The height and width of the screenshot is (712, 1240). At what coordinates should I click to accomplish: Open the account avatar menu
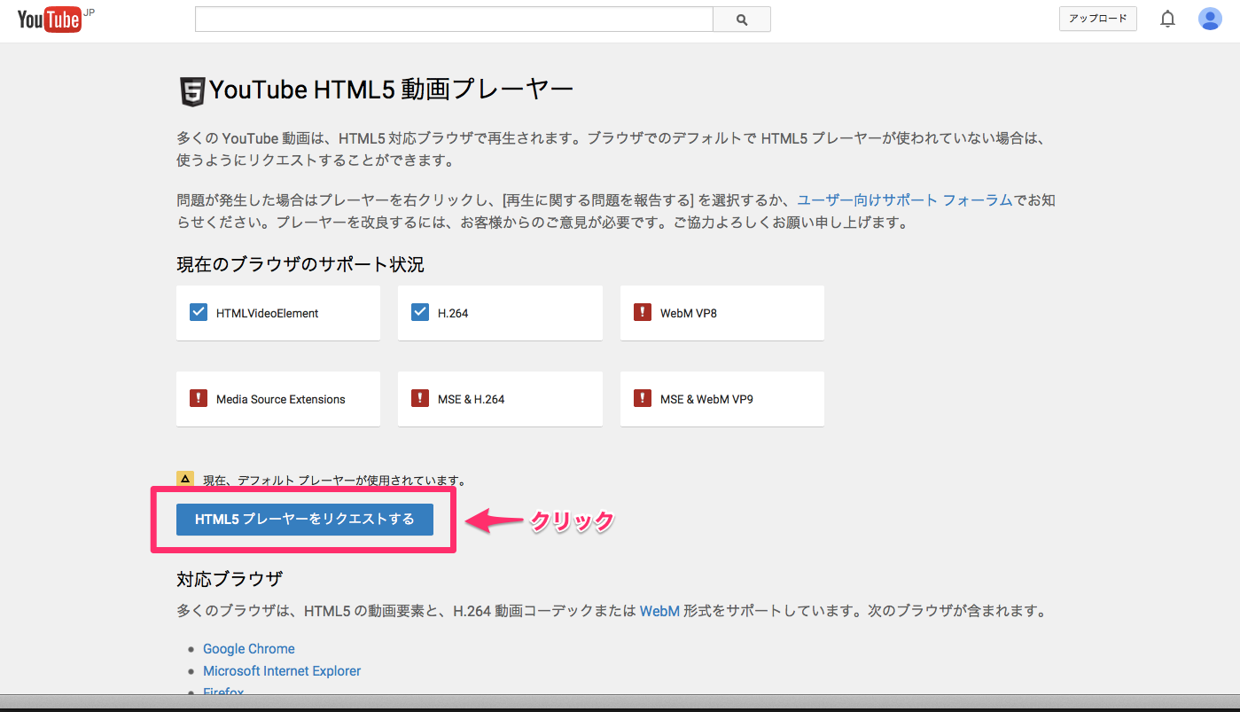pyautogui.click(x=1210, y=19)
